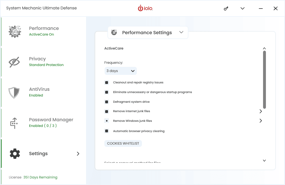Viewport: 285px width, 185px height.
Task: Toggle Automatic browser privacy clearing checkbox
Action: (107, 131)
